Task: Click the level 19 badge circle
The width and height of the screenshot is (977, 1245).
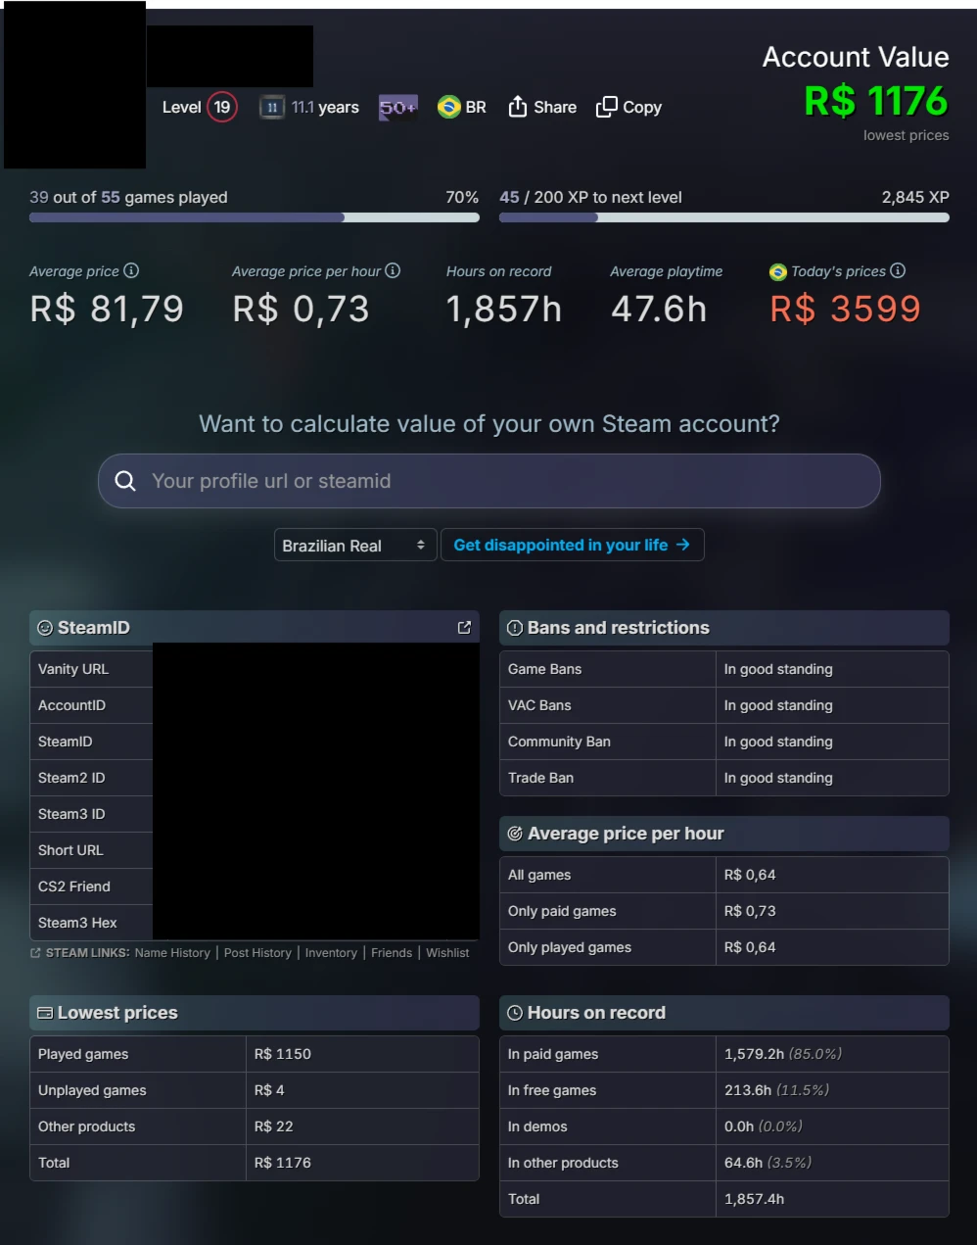Action: coord(222,107)
